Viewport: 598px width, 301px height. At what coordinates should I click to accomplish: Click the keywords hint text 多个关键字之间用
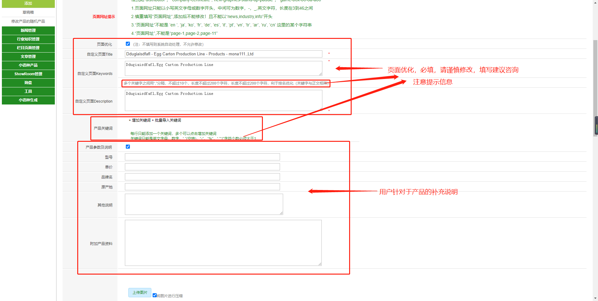click(x=226, y=83)
